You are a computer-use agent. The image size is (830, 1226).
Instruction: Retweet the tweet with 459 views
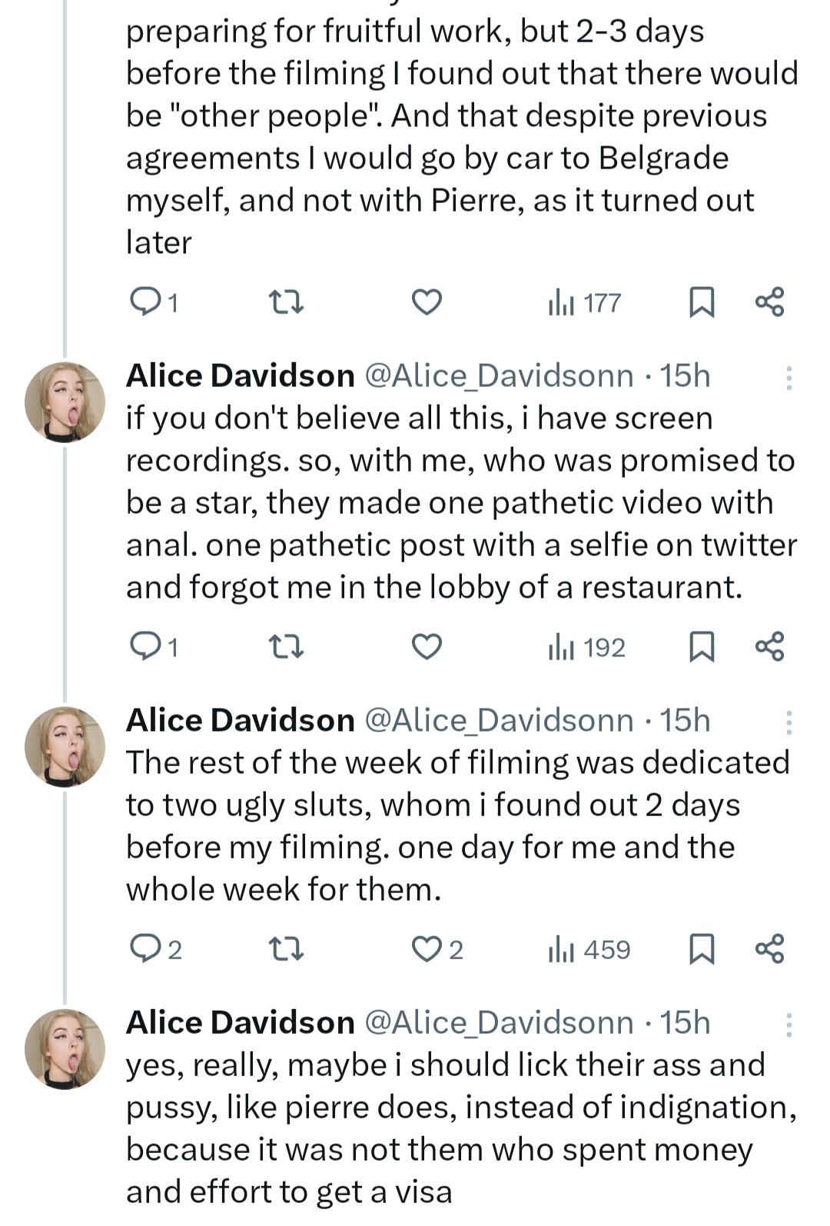click(290, 949)
